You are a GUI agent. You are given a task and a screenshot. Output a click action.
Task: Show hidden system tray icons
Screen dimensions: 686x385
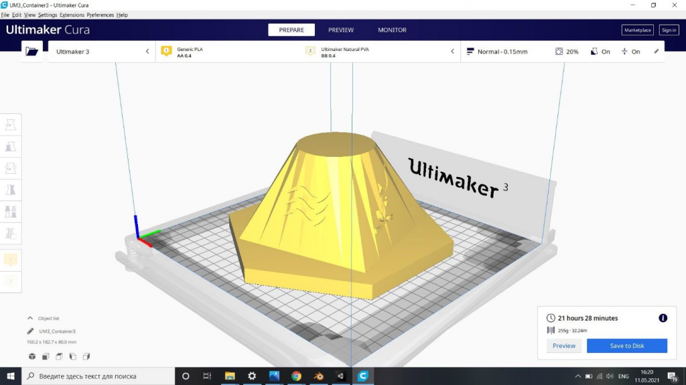click(577, 376)
